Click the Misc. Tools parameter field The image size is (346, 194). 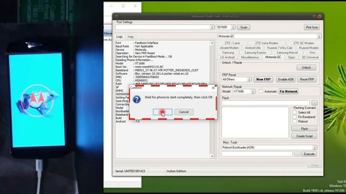257,154
